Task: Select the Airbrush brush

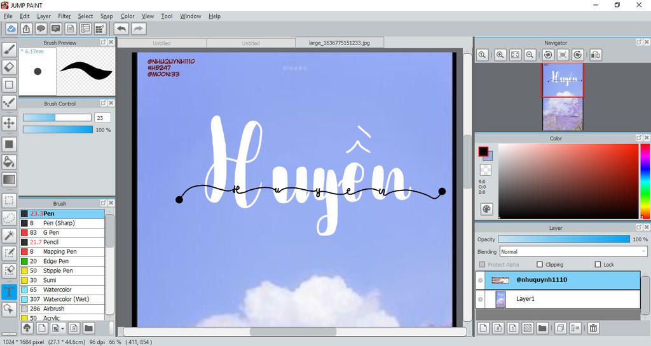Action: click(x=62, y=309)
